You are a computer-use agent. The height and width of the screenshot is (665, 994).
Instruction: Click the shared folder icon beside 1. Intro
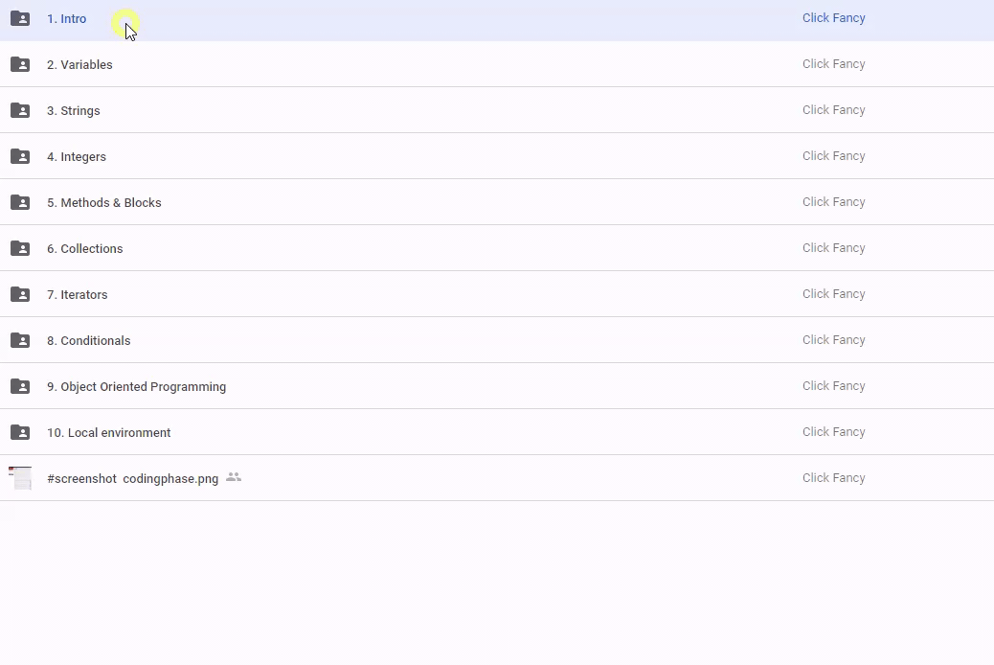20,18
